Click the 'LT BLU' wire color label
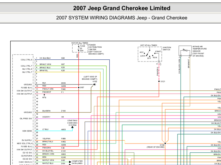 tap(45, 129)
